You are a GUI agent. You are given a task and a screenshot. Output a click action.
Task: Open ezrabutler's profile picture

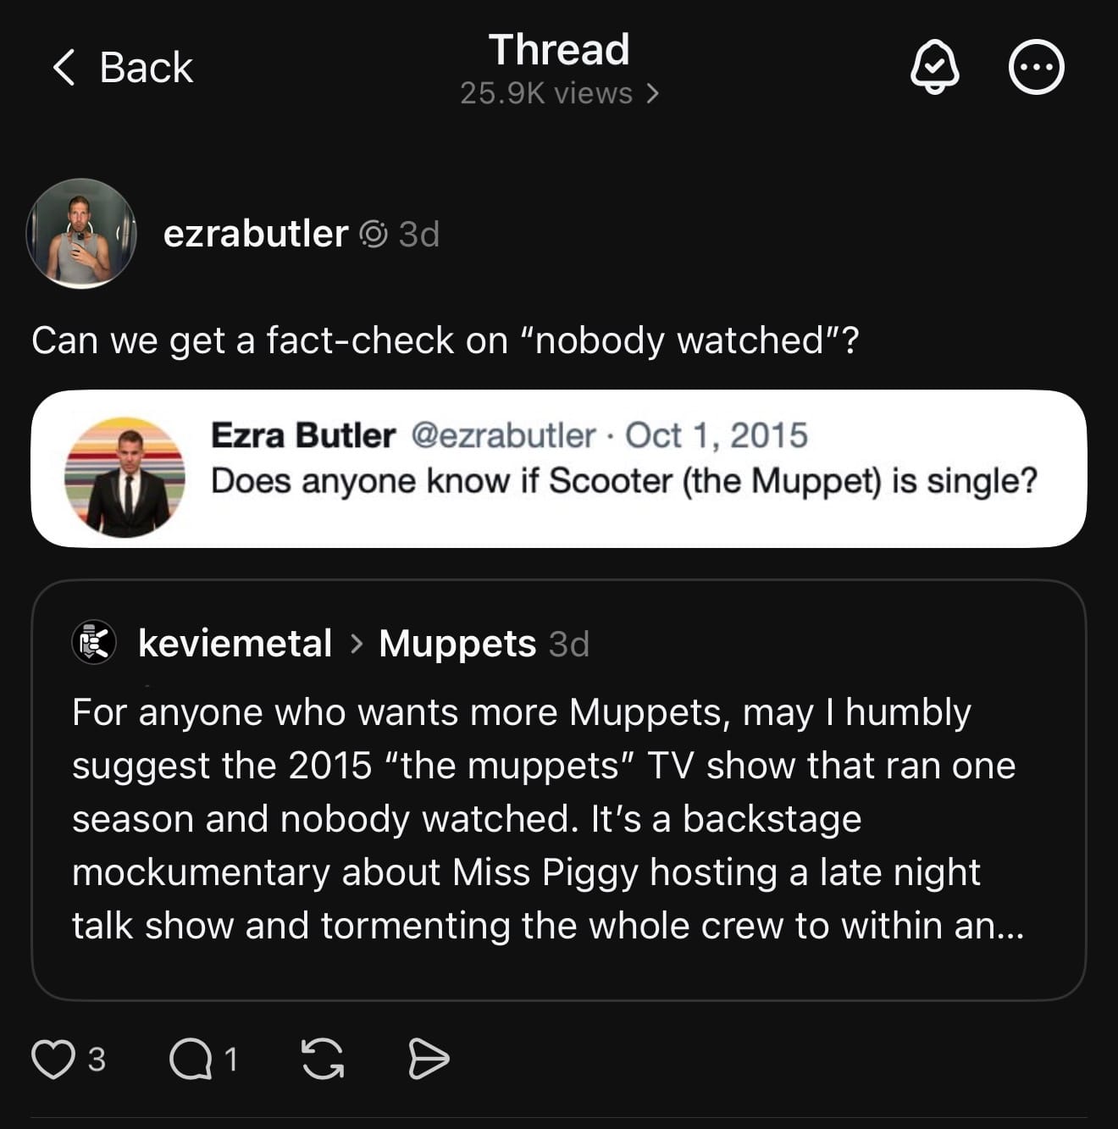[x=81, y=234]
